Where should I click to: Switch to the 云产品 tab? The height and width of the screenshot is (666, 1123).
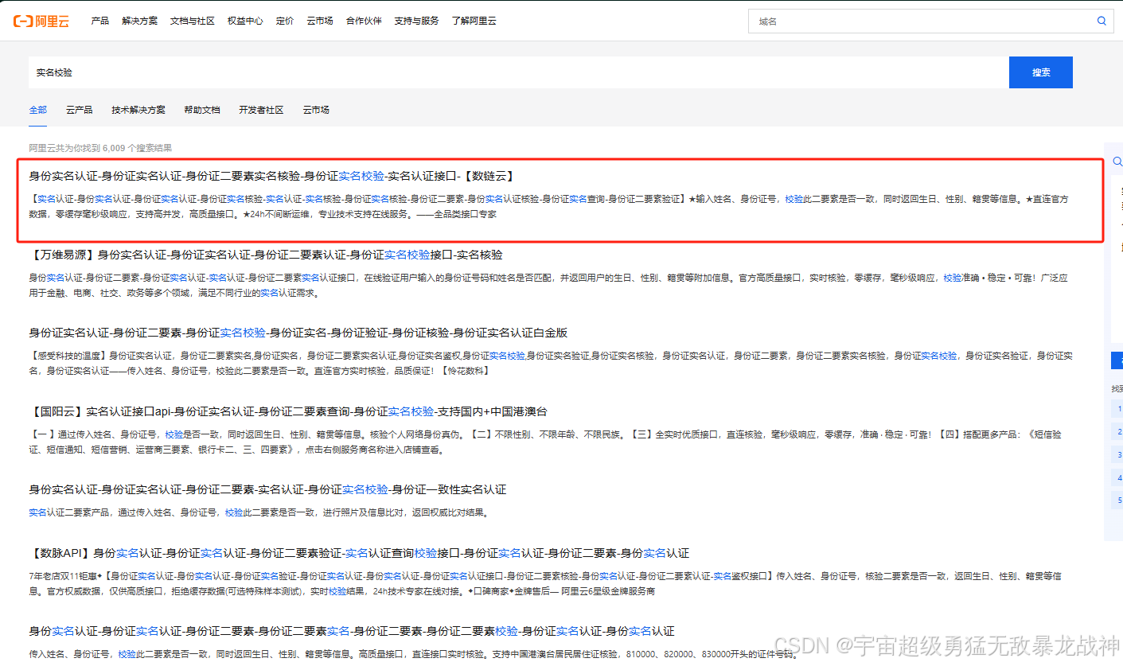click(80, 110)
